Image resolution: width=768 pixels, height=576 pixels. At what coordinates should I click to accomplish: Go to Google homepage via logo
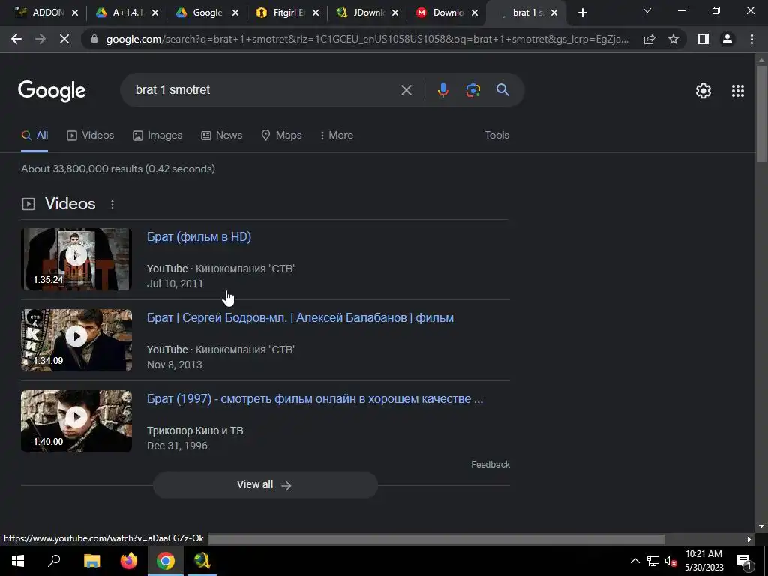pos(52,91)
